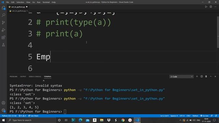219x123 pixels.
Task: Open Source Control view
Action: 3,23
